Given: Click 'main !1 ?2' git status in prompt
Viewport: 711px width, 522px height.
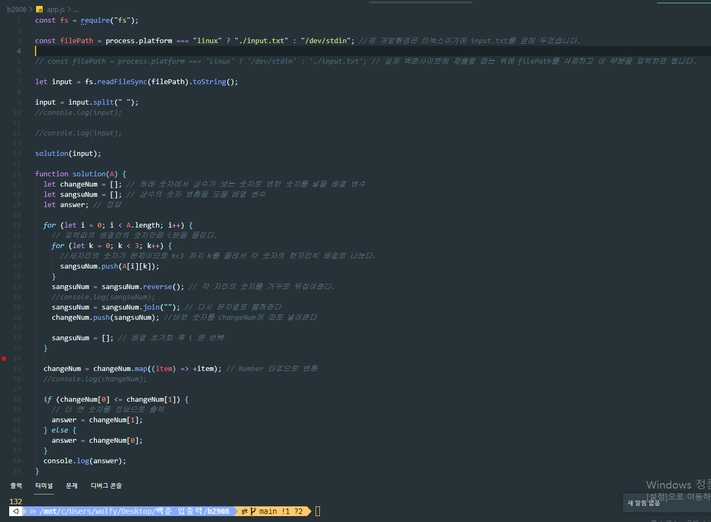Looking at the screenshot, I should pyautogui.click(x=281, y=511).
